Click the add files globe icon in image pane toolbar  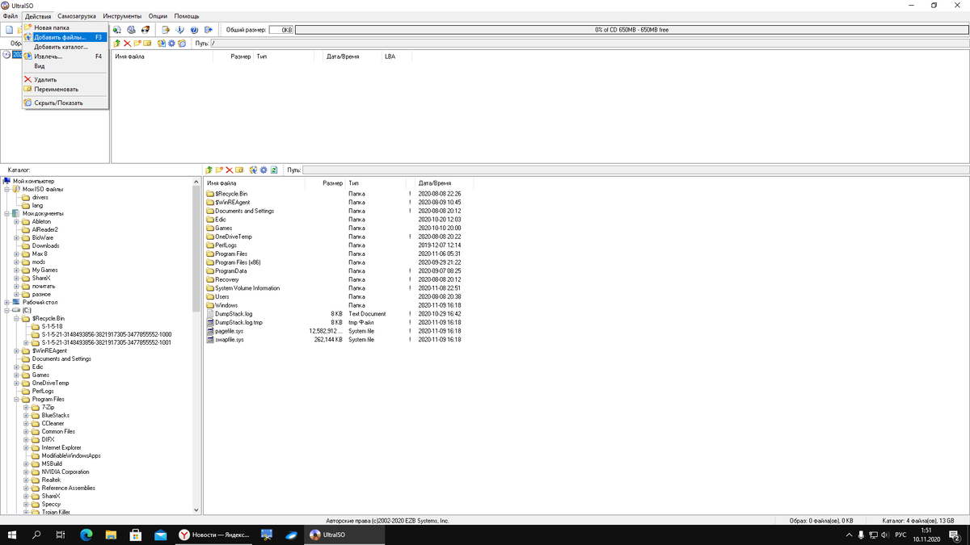pyautogui.click(x=162, y=43)
